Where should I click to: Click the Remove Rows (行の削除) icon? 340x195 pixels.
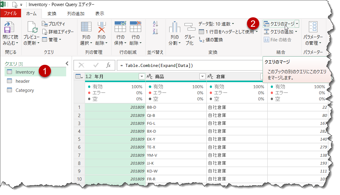135,27
